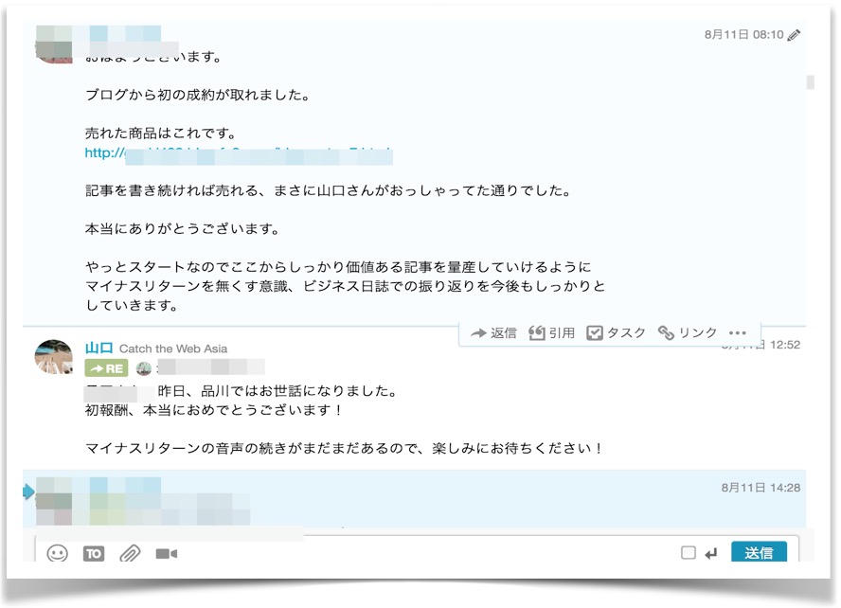Click the 山口 sender name
This screenshot has height=608, width=841.
coord(98,348)
